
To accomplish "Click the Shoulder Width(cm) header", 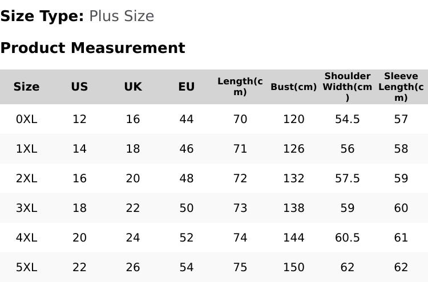I will tap(348, 87).
